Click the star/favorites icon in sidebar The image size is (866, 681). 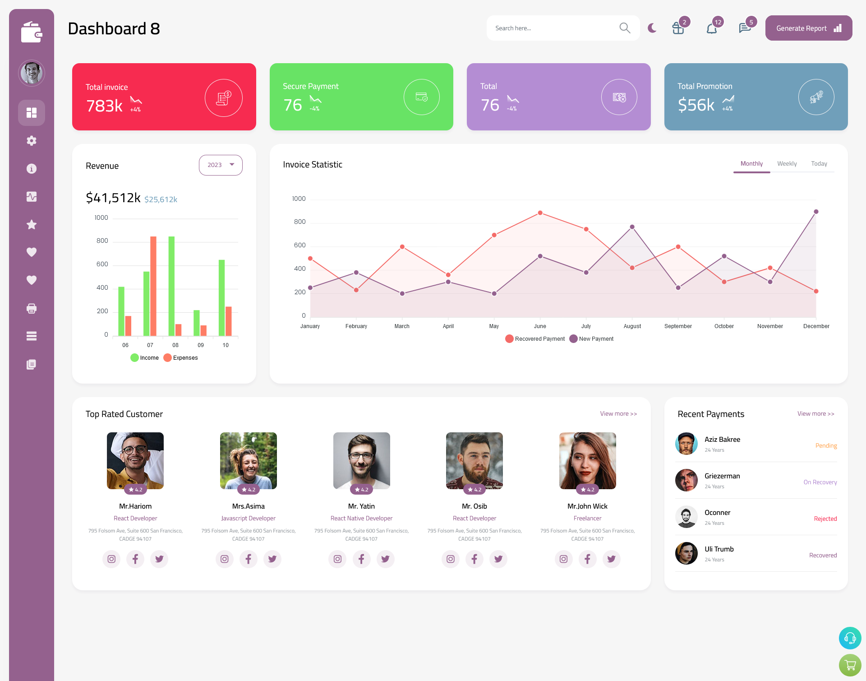(x=32, y=224)
